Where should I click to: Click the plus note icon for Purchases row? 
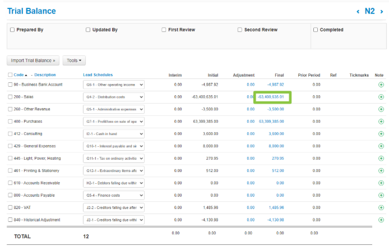381,122
